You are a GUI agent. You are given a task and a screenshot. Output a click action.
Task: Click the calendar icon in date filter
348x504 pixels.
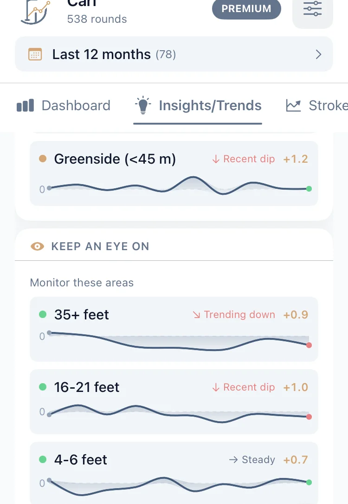[35, 54]
